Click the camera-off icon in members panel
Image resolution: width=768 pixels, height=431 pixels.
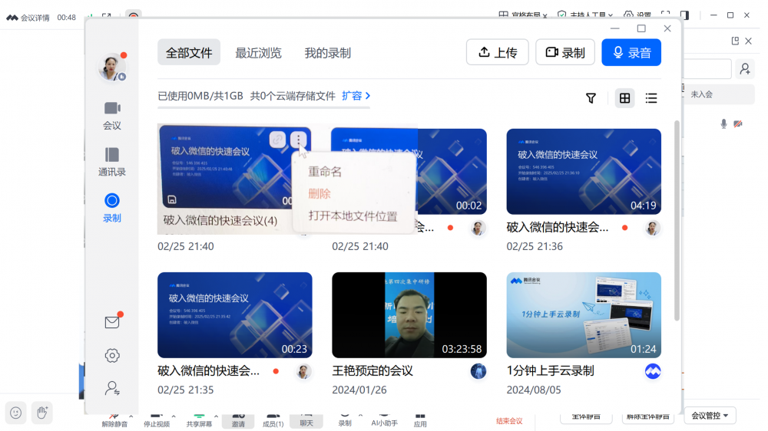[737, 123]
